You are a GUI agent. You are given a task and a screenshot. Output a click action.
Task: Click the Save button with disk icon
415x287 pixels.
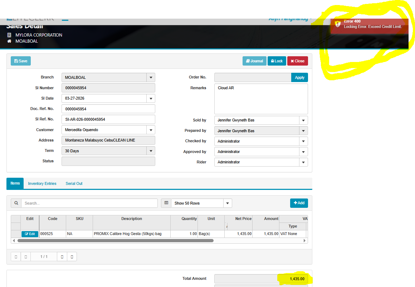(21, 61)
